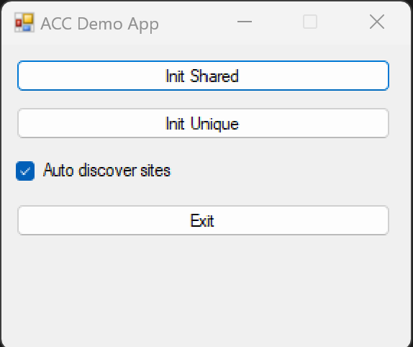The height and width of the screenshot is (347, 413).
Task: Click the empty gap between Init Unique and checkbox
Action: click(x=203, y=149)
